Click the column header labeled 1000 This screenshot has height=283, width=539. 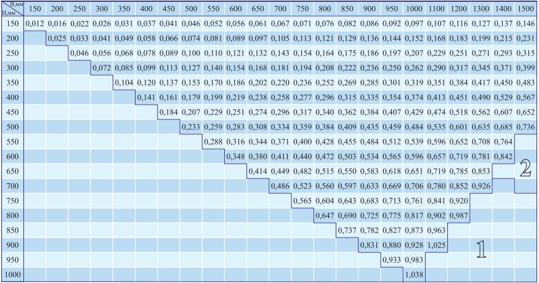pos(413,9)
